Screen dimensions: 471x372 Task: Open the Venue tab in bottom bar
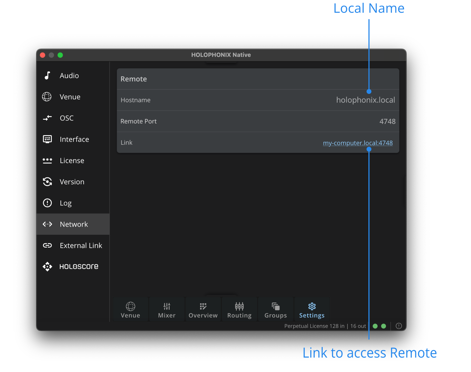tap(130, 309)
